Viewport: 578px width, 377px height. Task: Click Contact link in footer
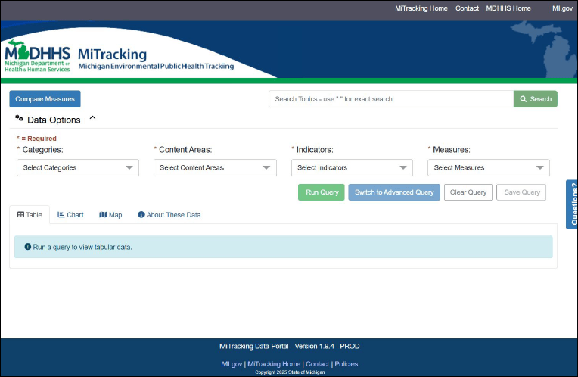tap(317, 363)
